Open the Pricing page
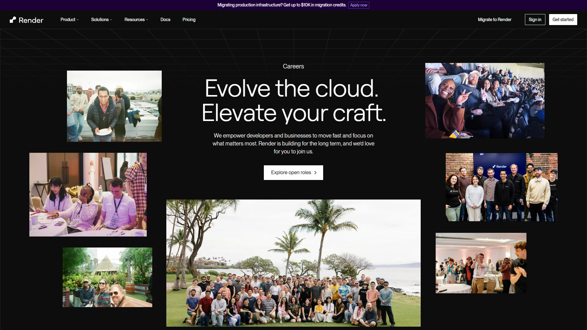Image resolution: width=587 pixels, height=330 pixels. (189, 20)
